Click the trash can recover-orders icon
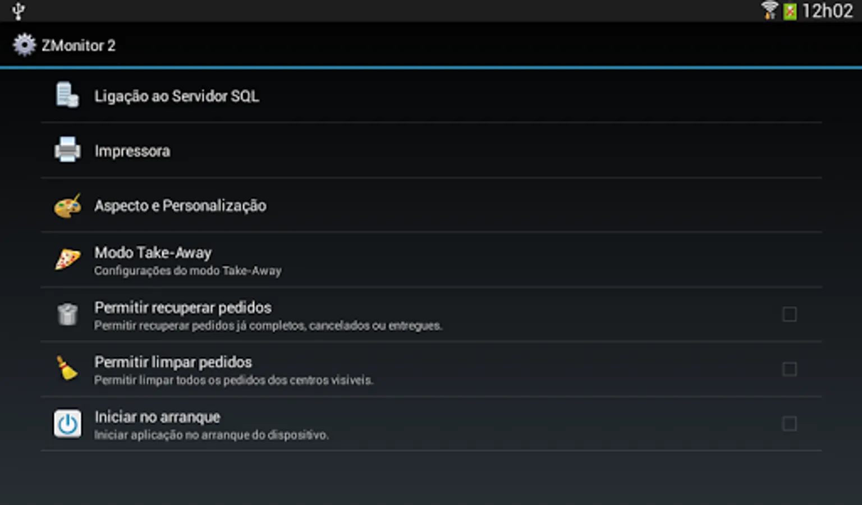This screenshot has height=505, width=862. coord(67,314)
